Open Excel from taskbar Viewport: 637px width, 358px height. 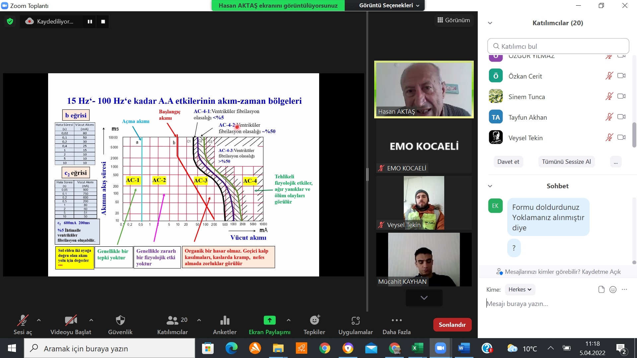pyautogui.click(x=417, y=348)
